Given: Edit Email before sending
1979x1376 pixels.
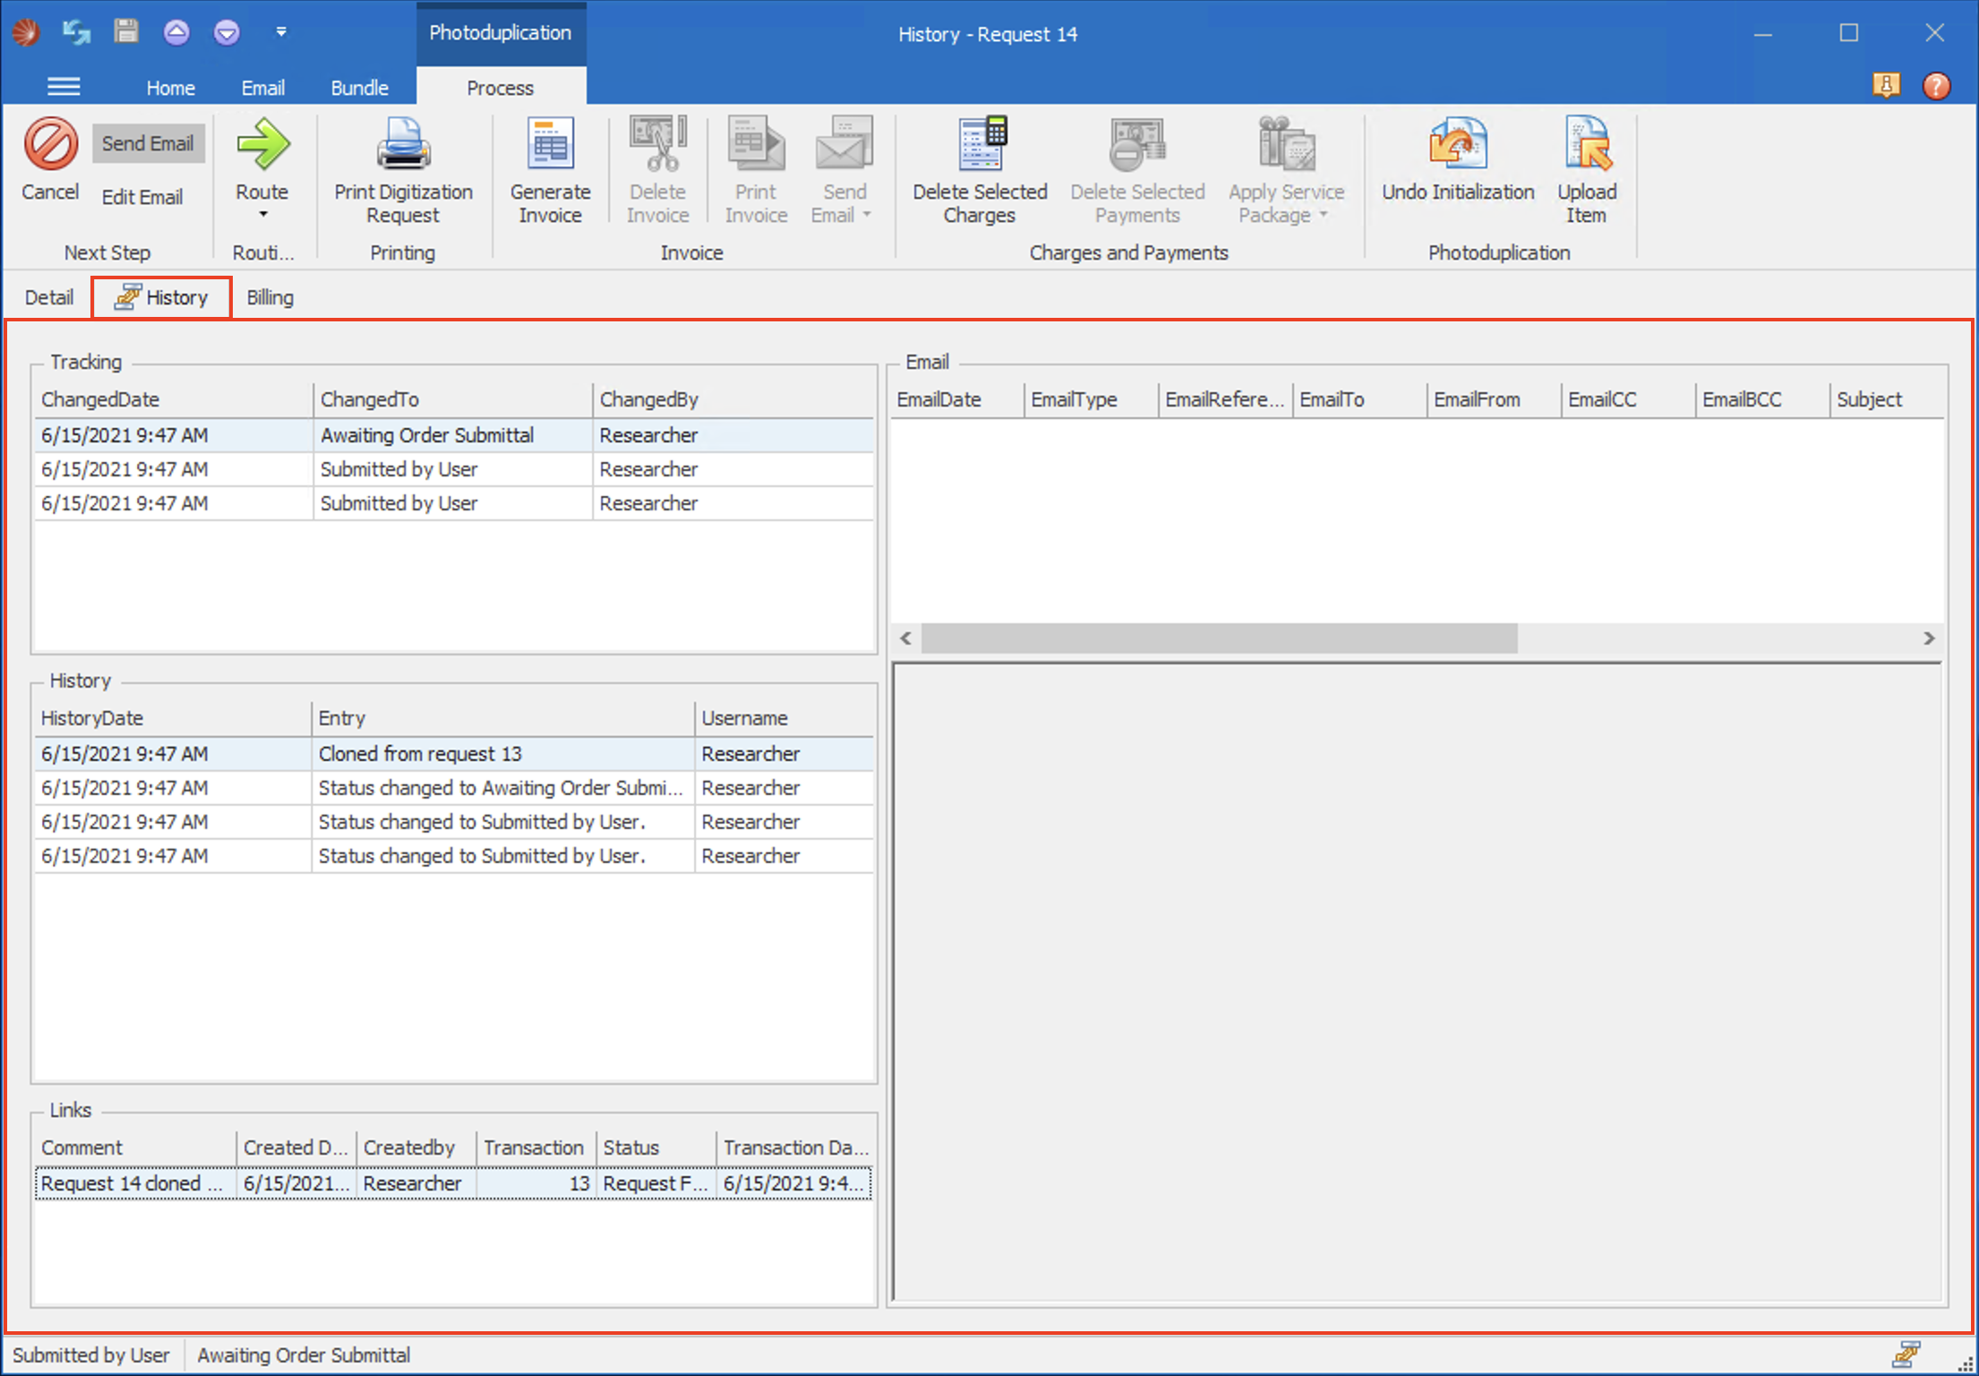Looking at the screenshot, I should point(142,197).
